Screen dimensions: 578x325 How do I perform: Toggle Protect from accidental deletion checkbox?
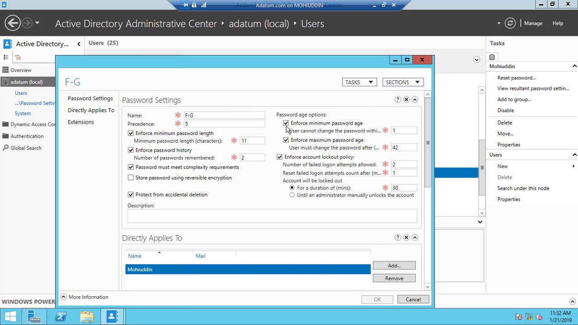pyautogui.click(x=131, y=195)
